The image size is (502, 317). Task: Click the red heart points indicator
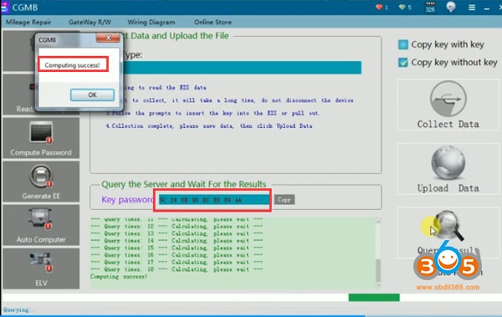click(x=382, y=7)
